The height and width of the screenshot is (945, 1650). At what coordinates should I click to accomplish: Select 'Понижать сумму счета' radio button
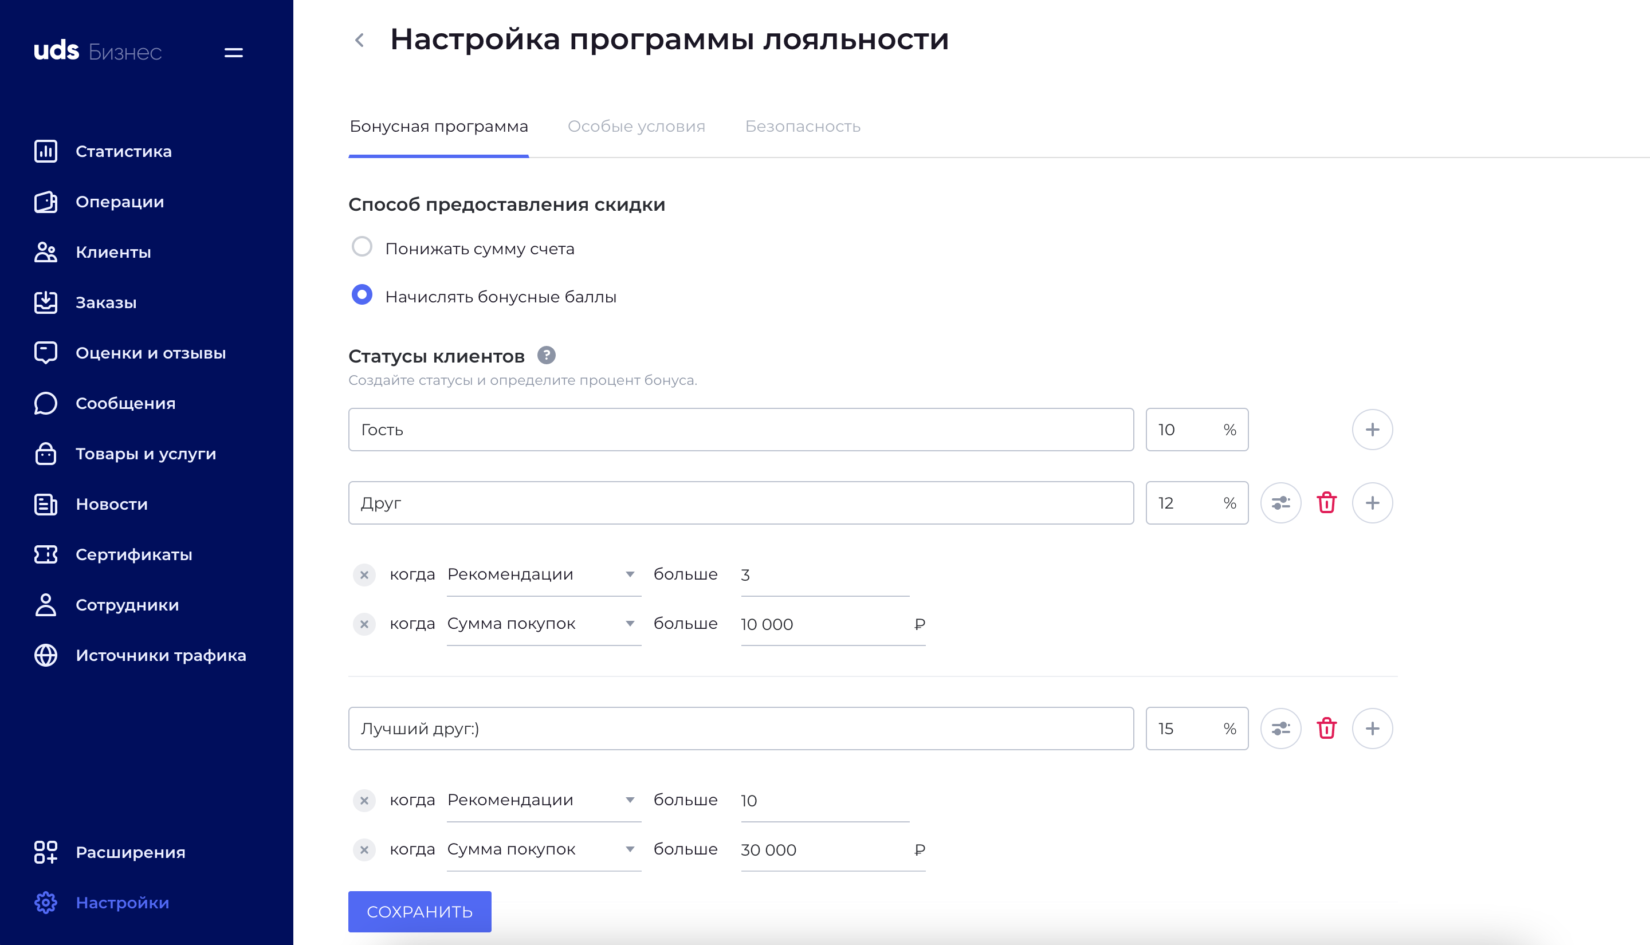[x=362, y=248]
